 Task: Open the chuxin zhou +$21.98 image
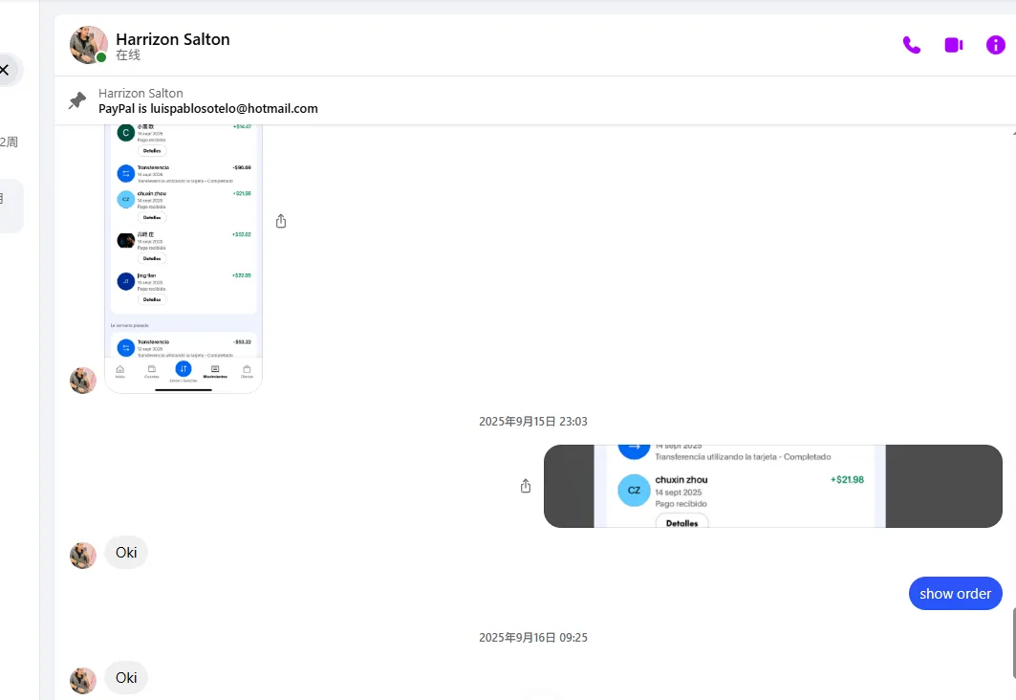point(773,486)
